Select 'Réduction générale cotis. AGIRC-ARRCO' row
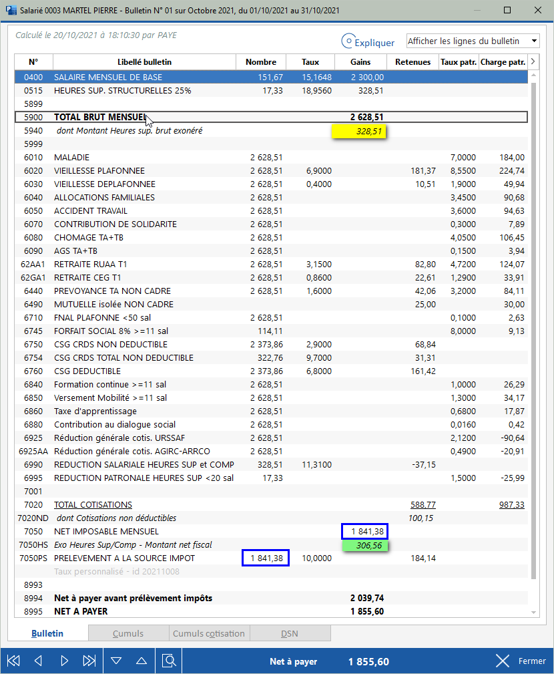The height and width of the screenshot is (674, 554). 271,451
